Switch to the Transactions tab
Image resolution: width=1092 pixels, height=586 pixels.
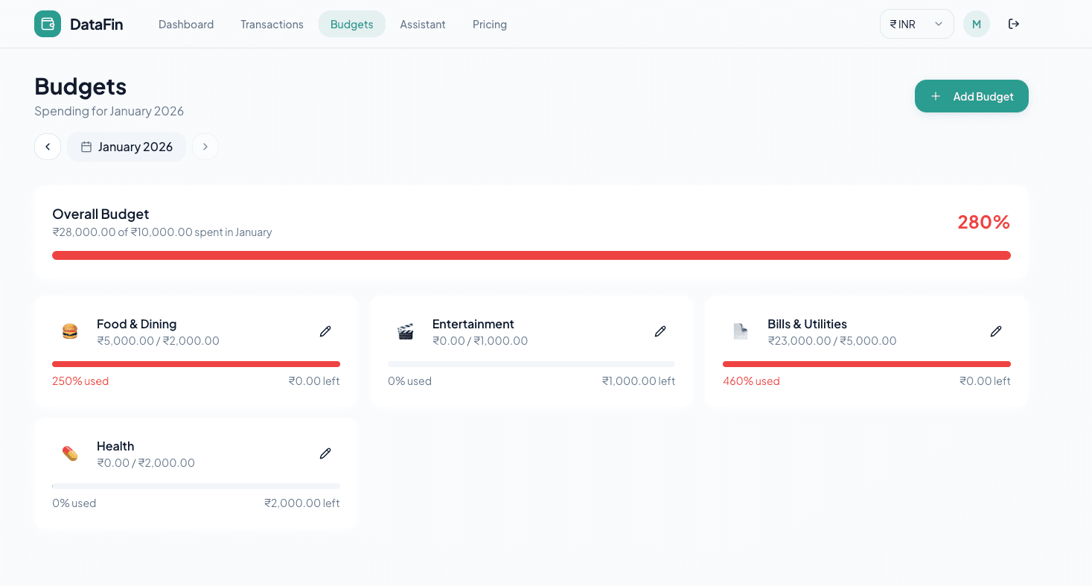click(x=271, y=24)
